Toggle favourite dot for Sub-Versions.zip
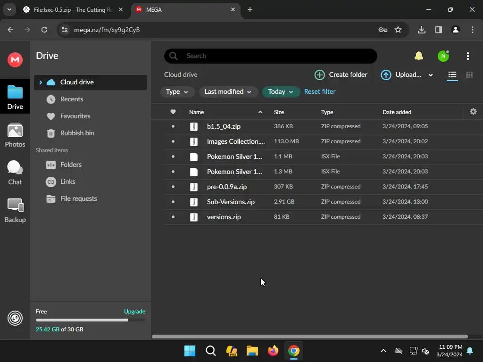 click(x=173, y=202)
